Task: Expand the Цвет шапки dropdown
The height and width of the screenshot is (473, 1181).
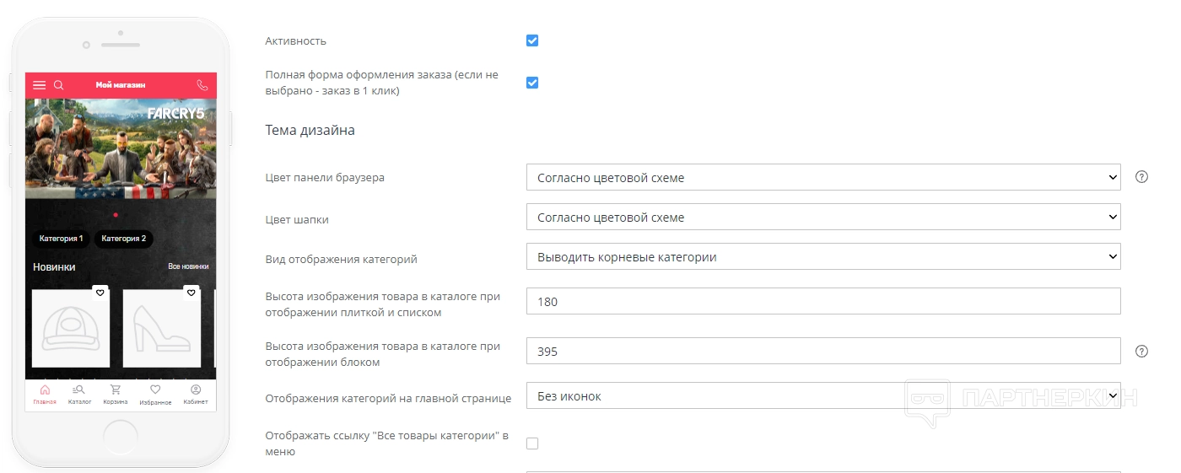Action: (822, 218)
